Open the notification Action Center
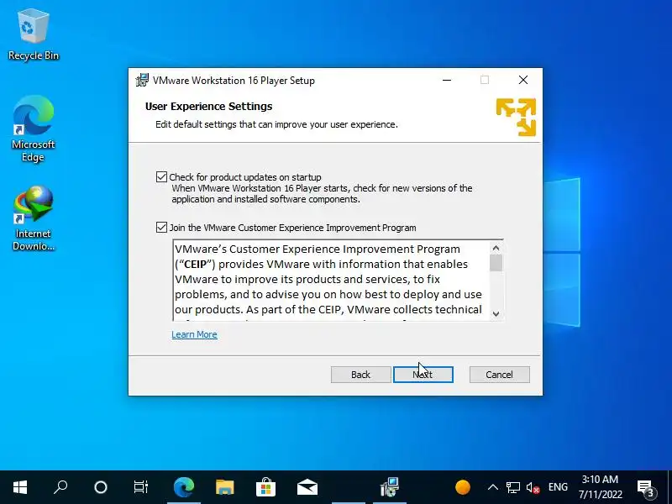Screen dimensions: 672x504 point(646,487)
